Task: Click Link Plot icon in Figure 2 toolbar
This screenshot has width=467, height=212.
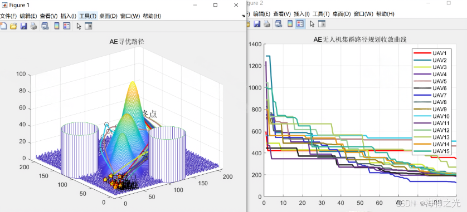Action: (279, 24)
